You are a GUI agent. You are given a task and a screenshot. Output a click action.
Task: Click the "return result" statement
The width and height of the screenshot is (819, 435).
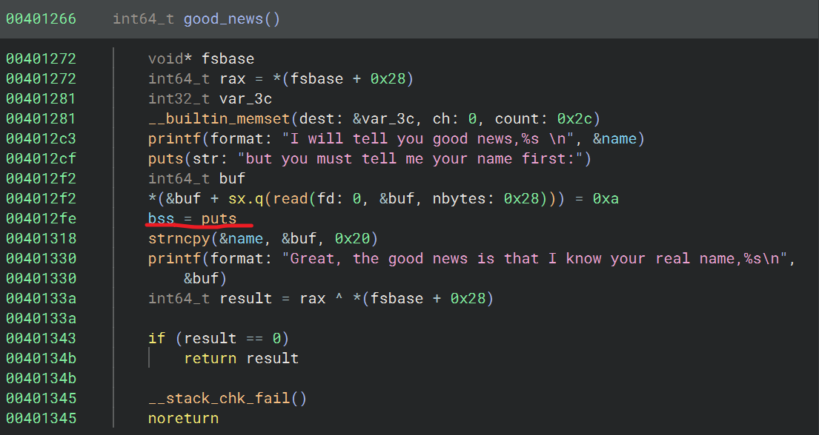[241, 358]
